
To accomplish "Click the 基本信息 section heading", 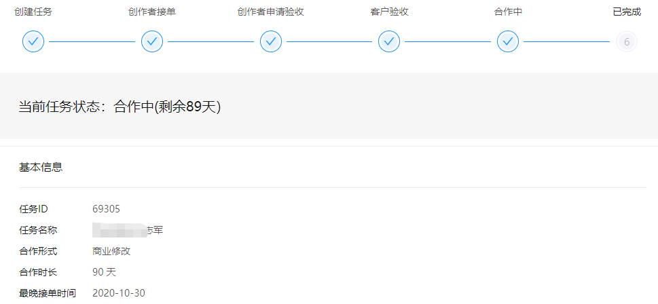I will pos(41,168).
